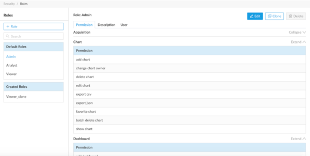Screen dimensions: 310x156
Task: Click the Clone button's copy icon
Action: coord(270,16)
